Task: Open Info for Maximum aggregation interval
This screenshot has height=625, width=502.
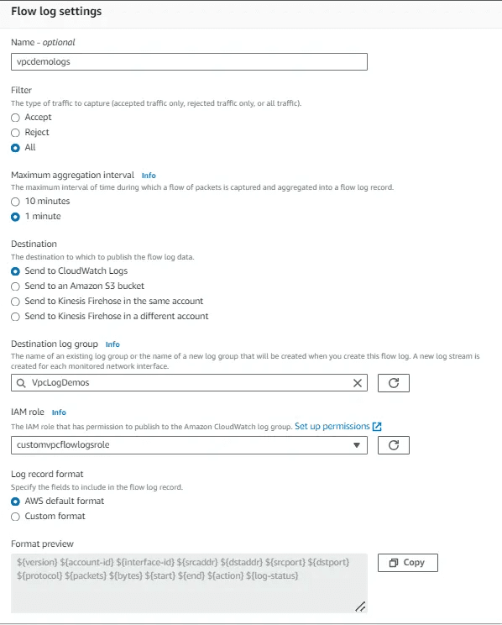Action: point(149,176)
